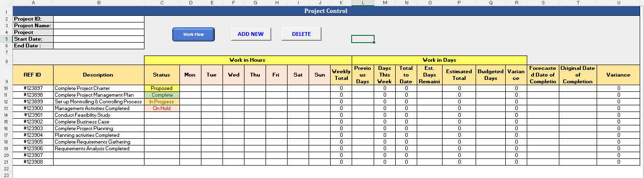Viewport: 644px width, 178px height.
Task: Select column A header
Action: point(33,3)
